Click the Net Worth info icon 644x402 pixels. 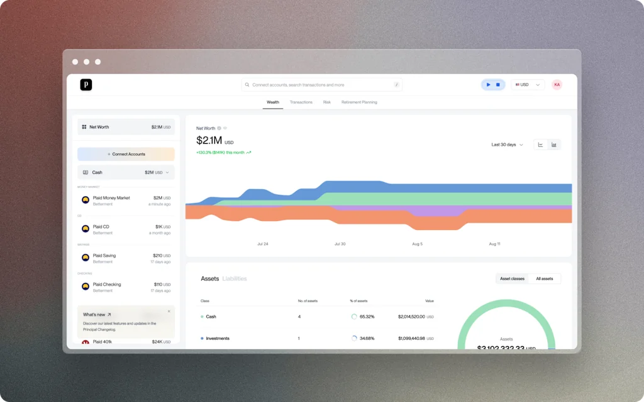(x=219, y=128)
